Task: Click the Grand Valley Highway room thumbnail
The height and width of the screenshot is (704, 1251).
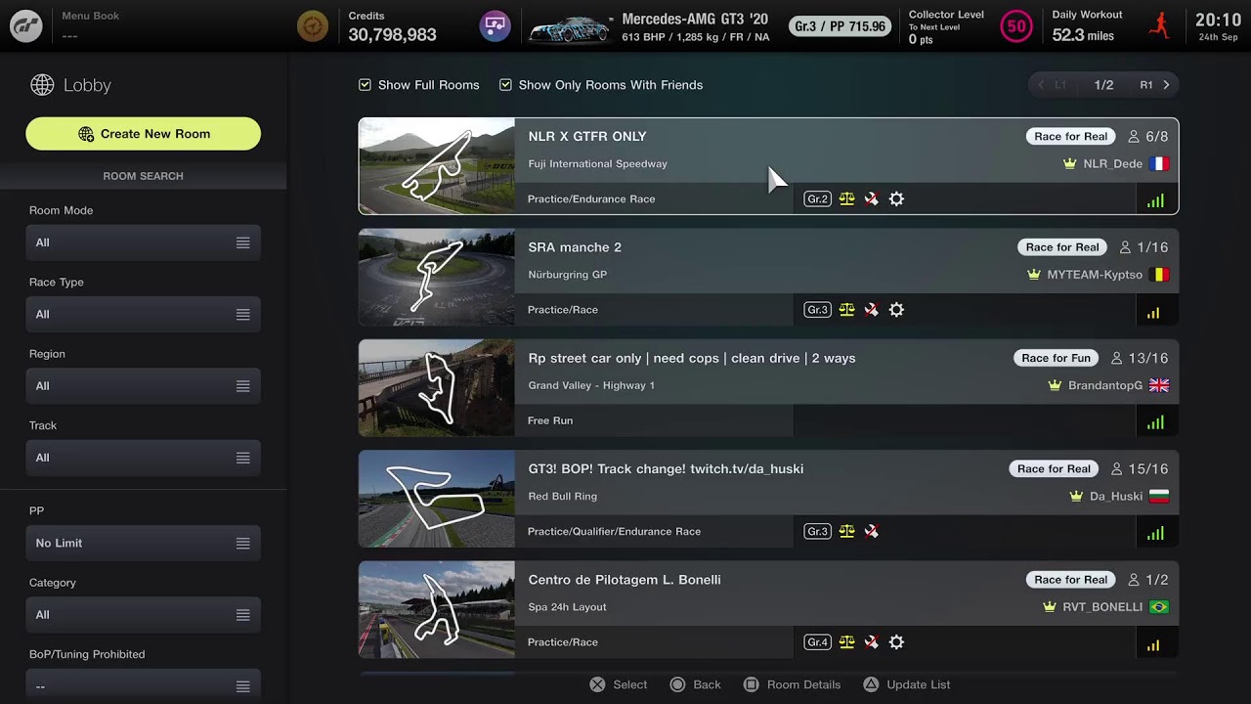Action: click(x=437, y=387)
